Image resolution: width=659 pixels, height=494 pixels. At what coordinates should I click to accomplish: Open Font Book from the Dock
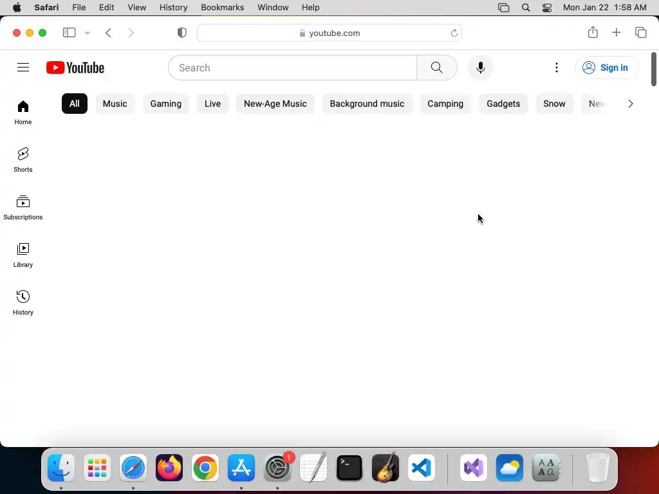[546, 468]
